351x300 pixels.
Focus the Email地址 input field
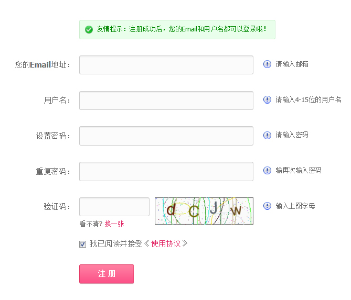click(166, 65)
